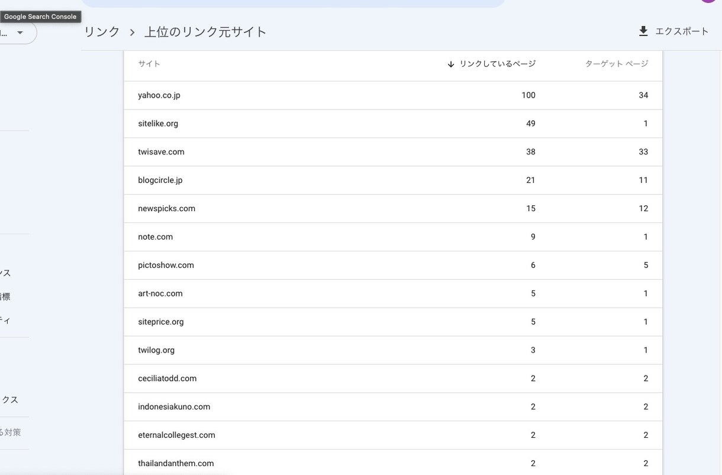The height and width of the screenshot is (475, 722).
Task: Click linking pages value 3 for twilog.org
Action: pos(533,350)
